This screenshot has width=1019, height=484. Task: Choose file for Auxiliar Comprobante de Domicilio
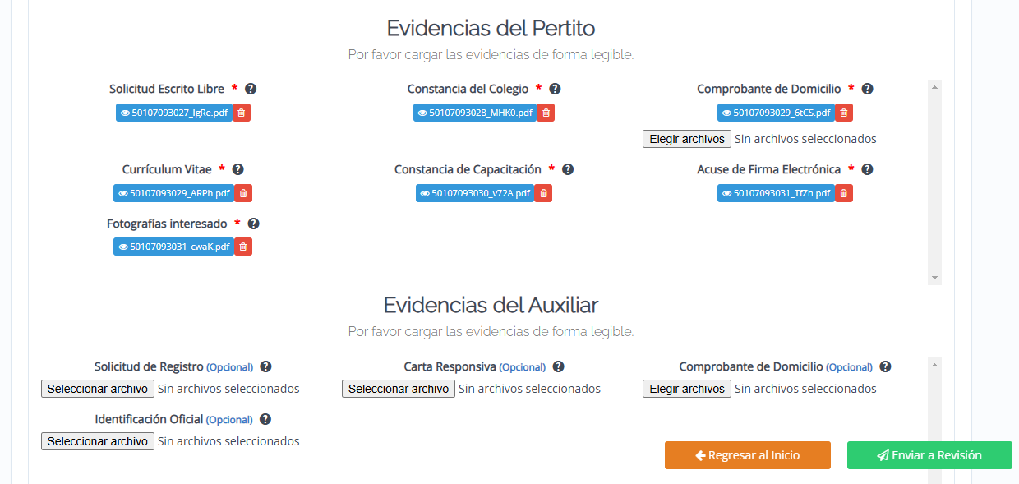(x=686, y=389)
